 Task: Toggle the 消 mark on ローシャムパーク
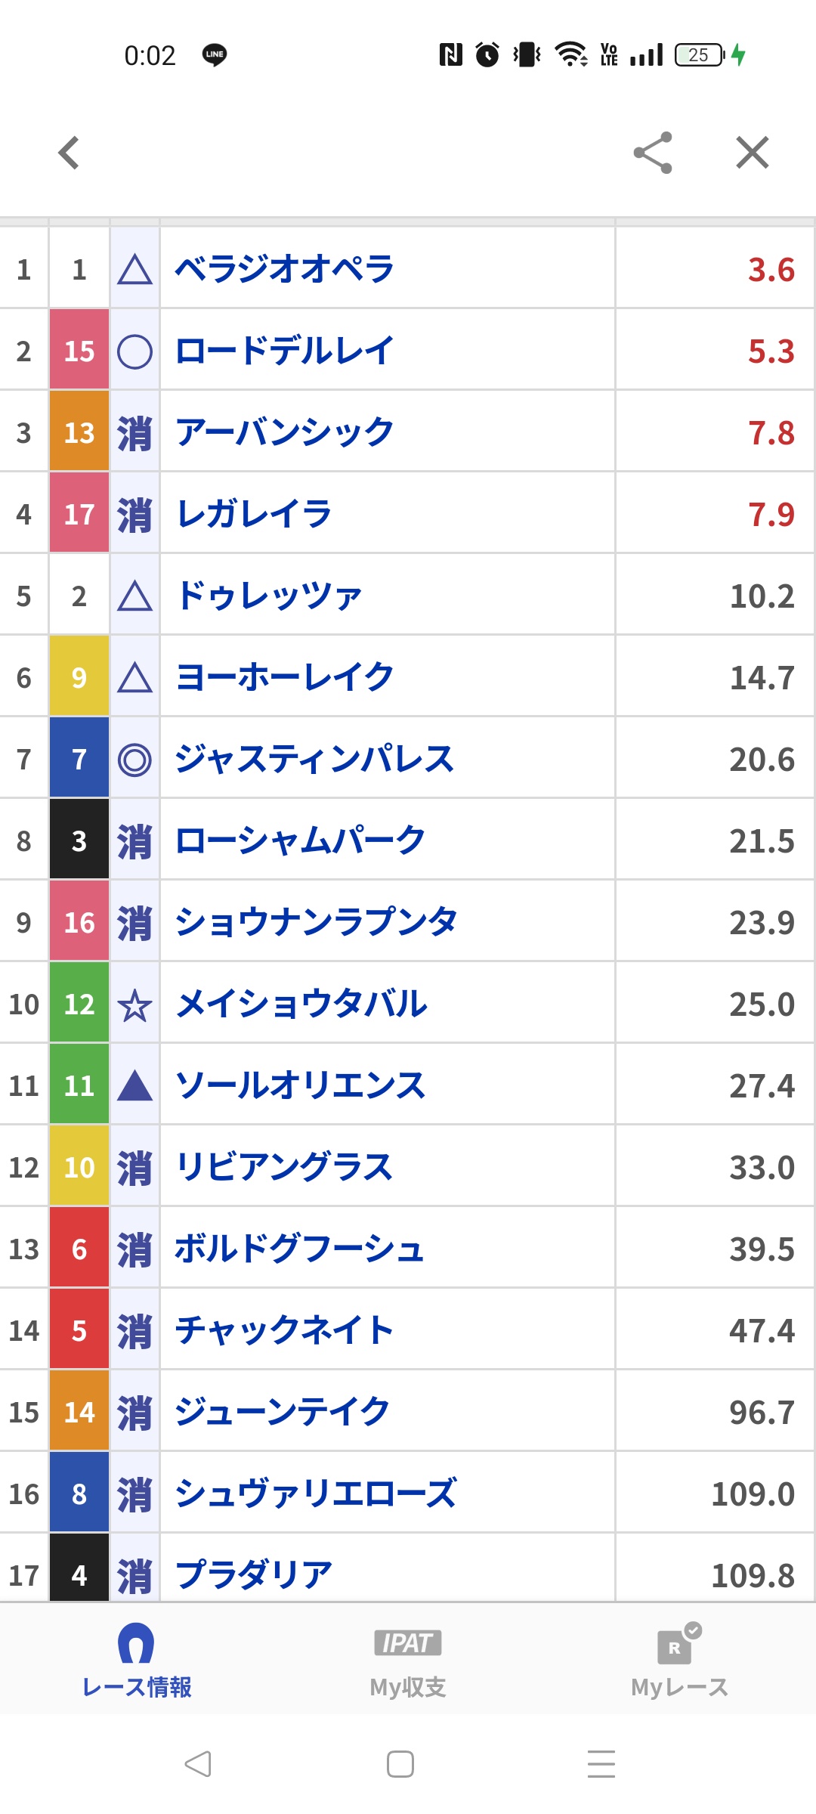tap(134, 841)
